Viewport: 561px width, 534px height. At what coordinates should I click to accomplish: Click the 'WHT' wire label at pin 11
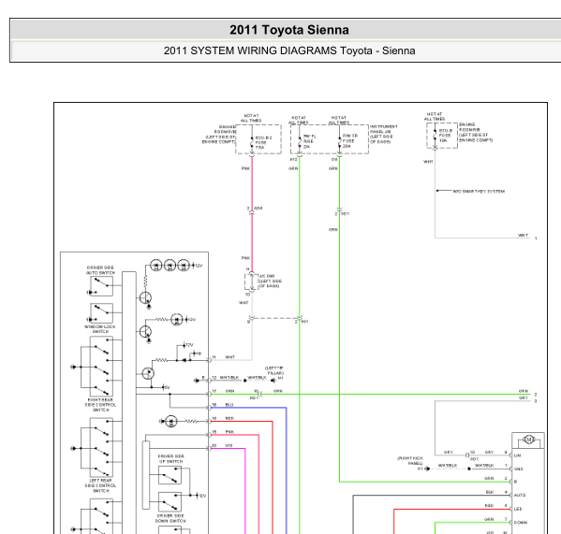[x=230, y=357]
